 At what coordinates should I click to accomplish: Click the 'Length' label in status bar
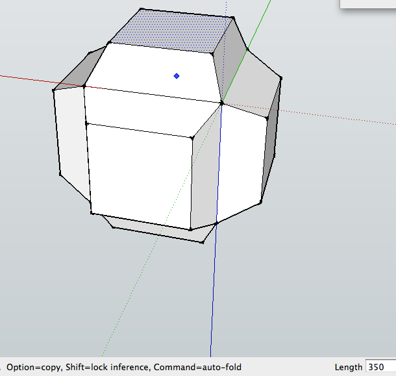[x=348, y=367]
